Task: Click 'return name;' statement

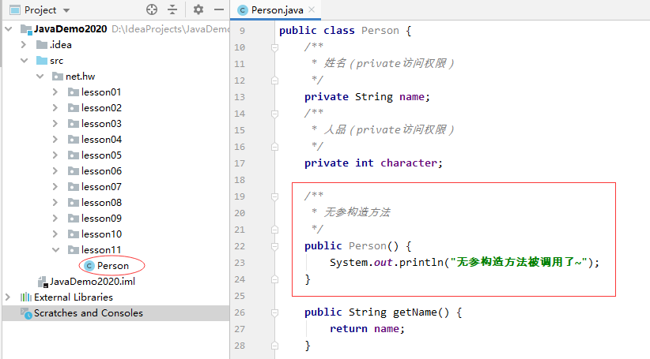Action: [367, 329]
